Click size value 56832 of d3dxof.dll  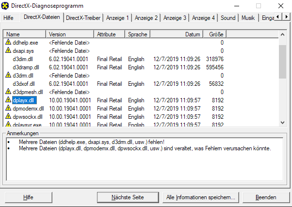click(216, 83)
